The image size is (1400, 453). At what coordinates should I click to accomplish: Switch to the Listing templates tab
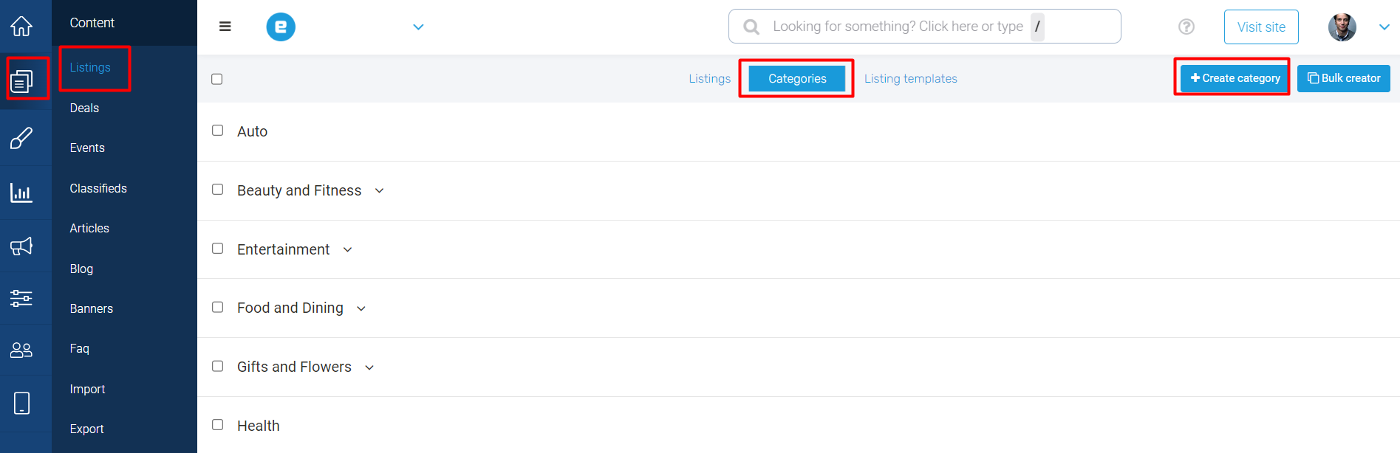tap(911, 79)
